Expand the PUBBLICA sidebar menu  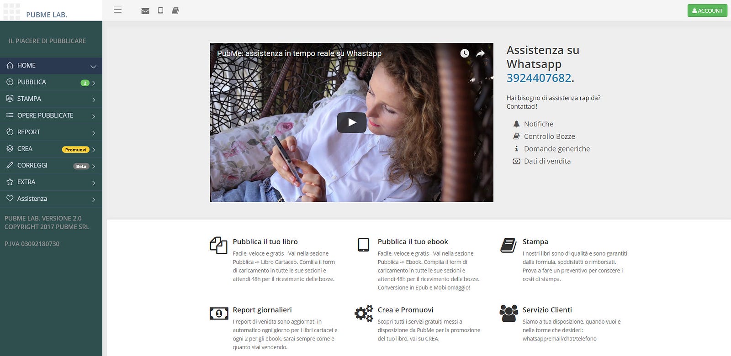[x=51, y=83]
